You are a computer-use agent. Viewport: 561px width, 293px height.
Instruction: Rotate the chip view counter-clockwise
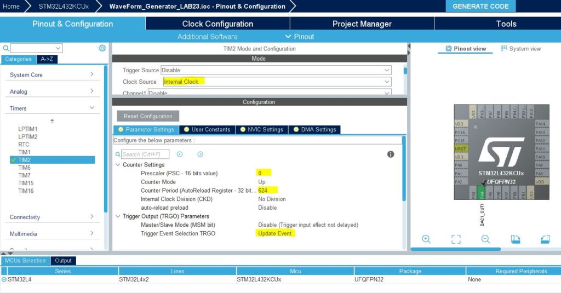tap(545, 239)
